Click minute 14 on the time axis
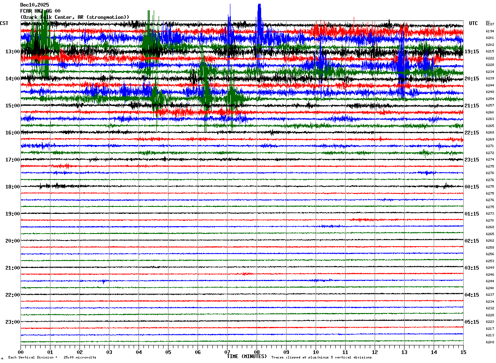Viewport: 496px width, 363px height. point(434,352)
